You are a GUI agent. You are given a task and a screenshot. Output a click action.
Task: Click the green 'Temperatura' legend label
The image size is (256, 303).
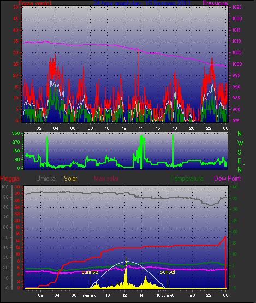tap(187, 179)
